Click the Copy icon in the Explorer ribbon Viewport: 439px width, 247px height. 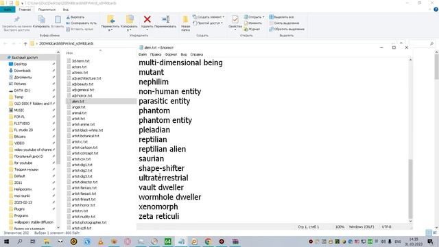[x=41, y=19]
